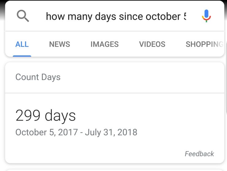Start voice search with the microphone icon
227x171 pixels.
206,16
